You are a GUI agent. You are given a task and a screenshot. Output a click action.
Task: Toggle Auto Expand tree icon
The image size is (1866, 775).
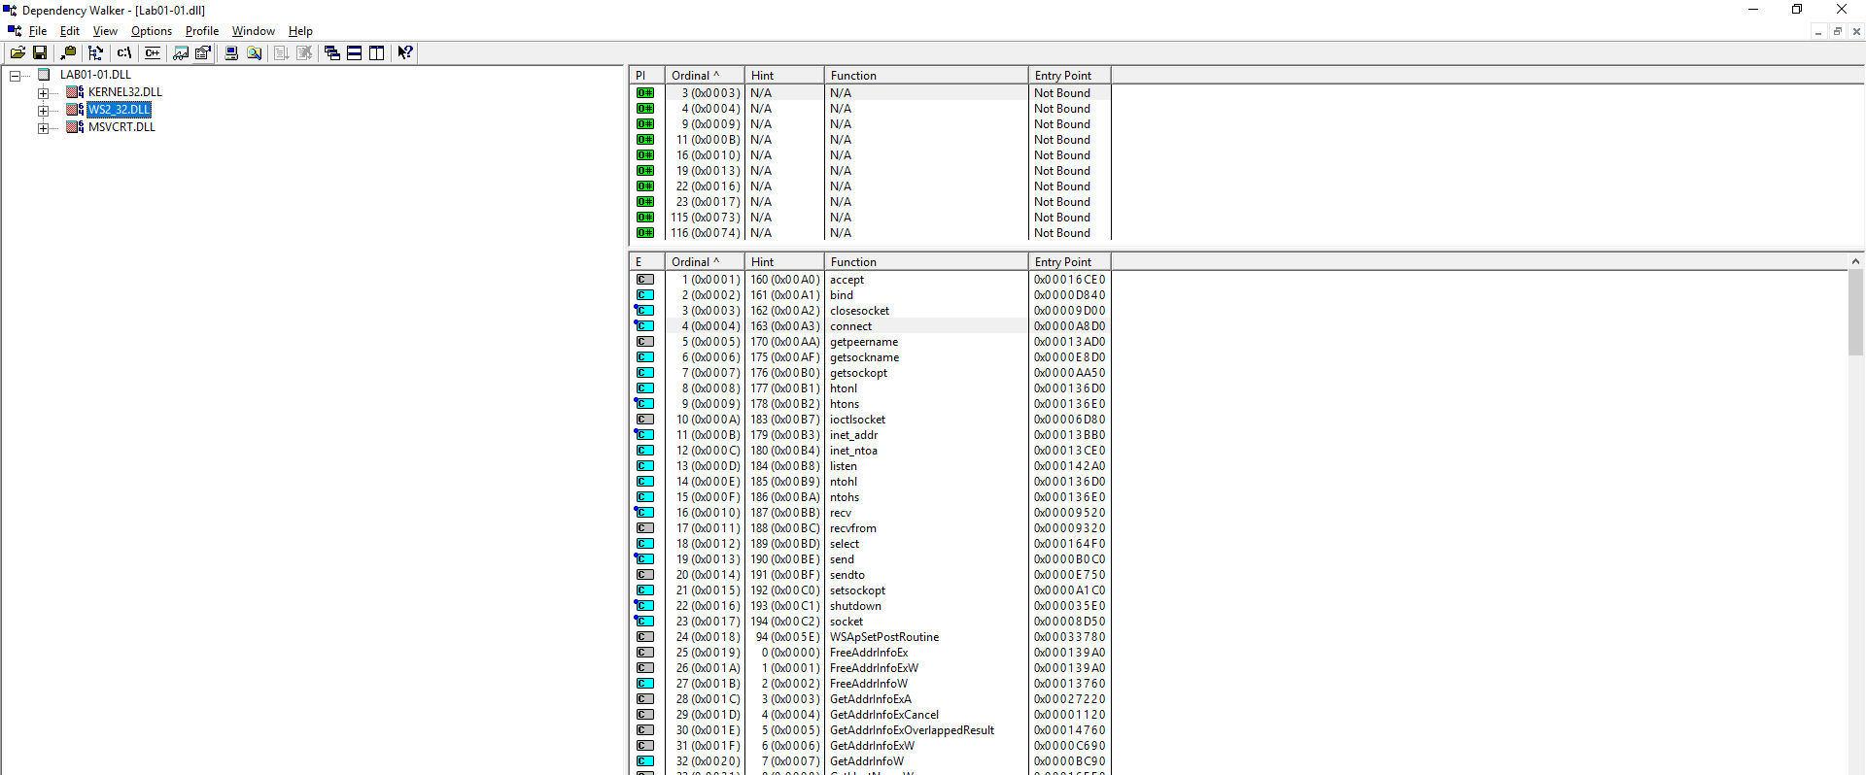point(95,53)
